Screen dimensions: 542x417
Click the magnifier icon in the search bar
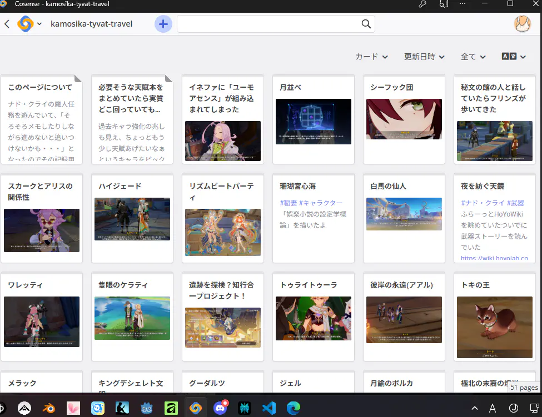coord(366,24)
